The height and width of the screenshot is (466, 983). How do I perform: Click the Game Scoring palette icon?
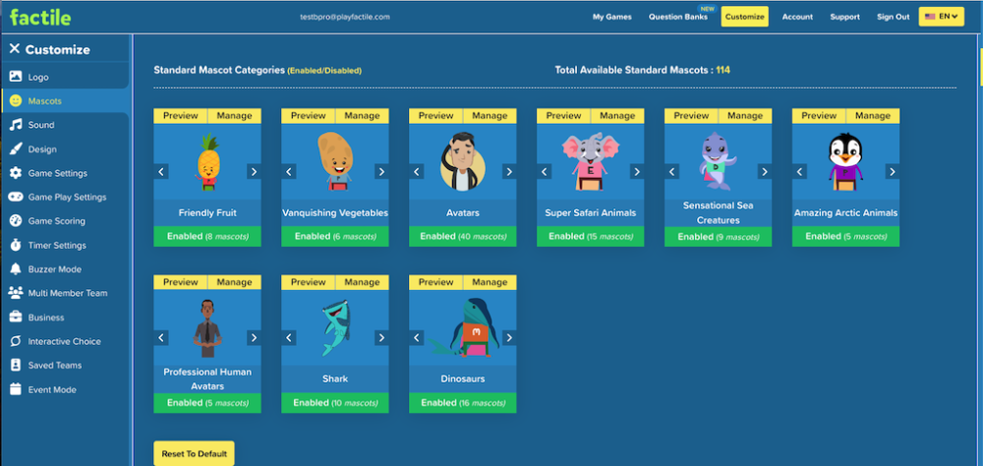16,221
